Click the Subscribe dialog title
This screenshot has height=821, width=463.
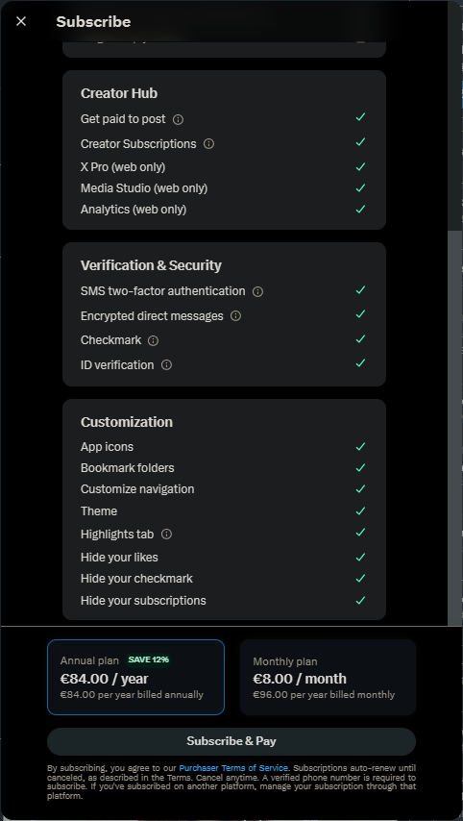tap(93, 21)
